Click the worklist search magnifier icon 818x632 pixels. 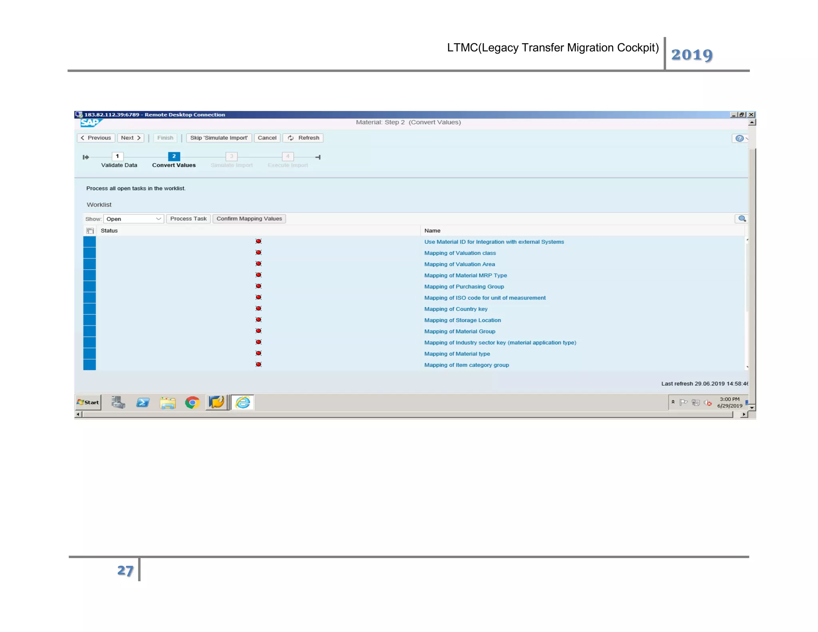click(742, 219)
